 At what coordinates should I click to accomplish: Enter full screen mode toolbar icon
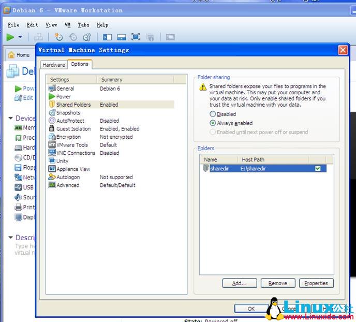(136, 37)
